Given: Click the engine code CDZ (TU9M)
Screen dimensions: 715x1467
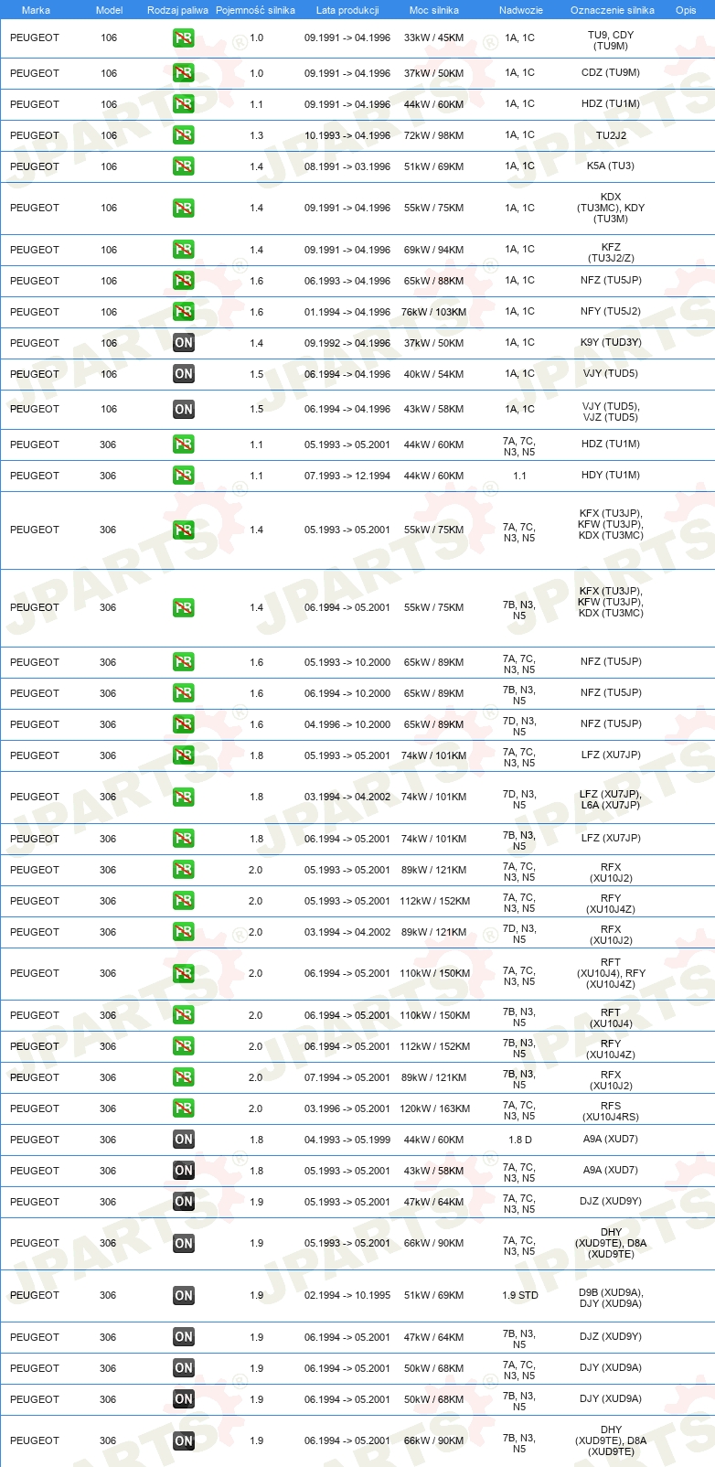Looking at the screenshot, I should point(611,73).
